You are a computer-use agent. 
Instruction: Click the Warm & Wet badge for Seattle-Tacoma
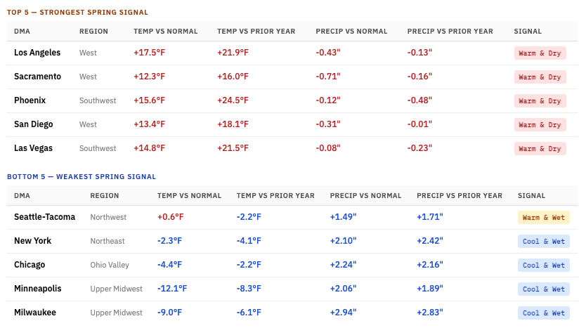(544, 218)
